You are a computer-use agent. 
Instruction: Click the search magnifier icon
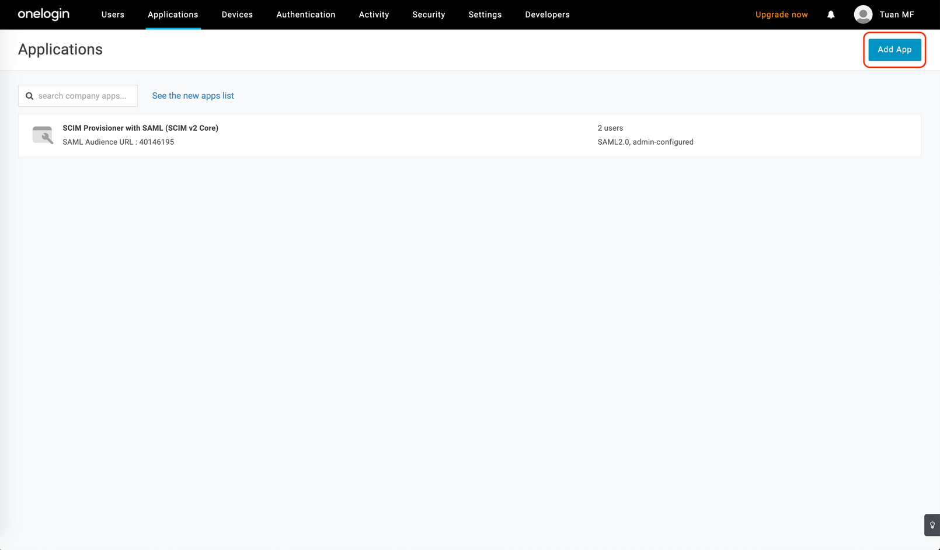[x=29, y=96]
